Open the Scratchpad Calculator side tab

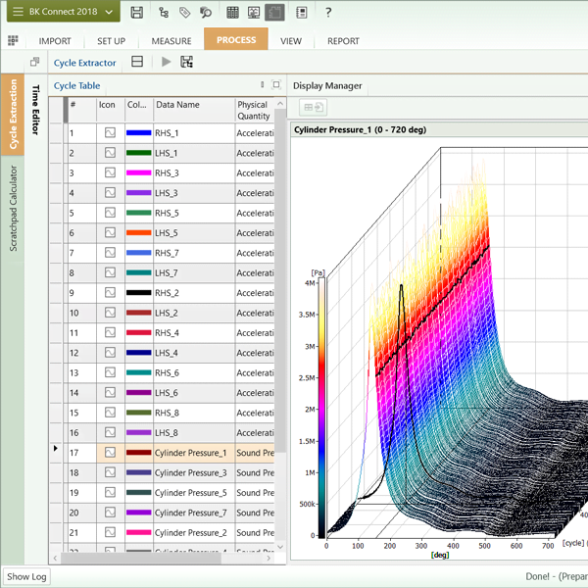(x=13, y=208)
